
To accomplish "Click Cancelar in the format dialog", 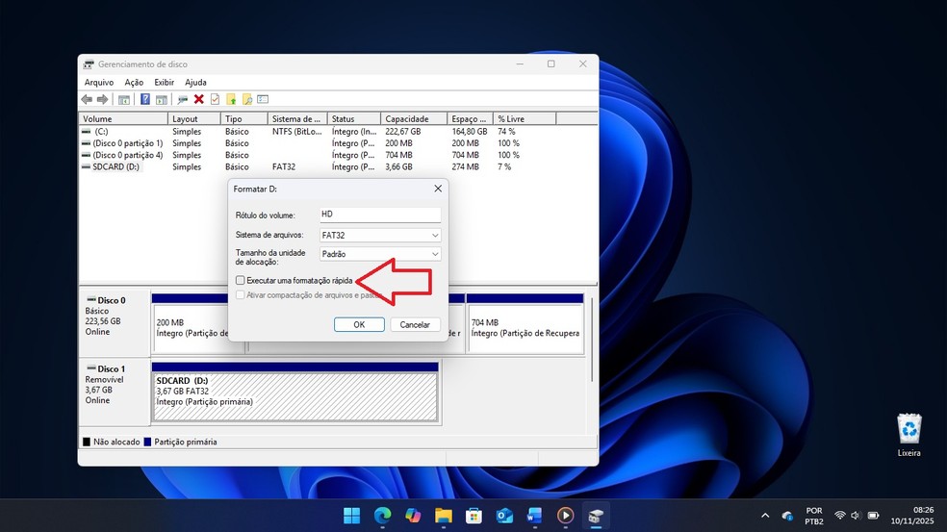I will coord(414,324).
